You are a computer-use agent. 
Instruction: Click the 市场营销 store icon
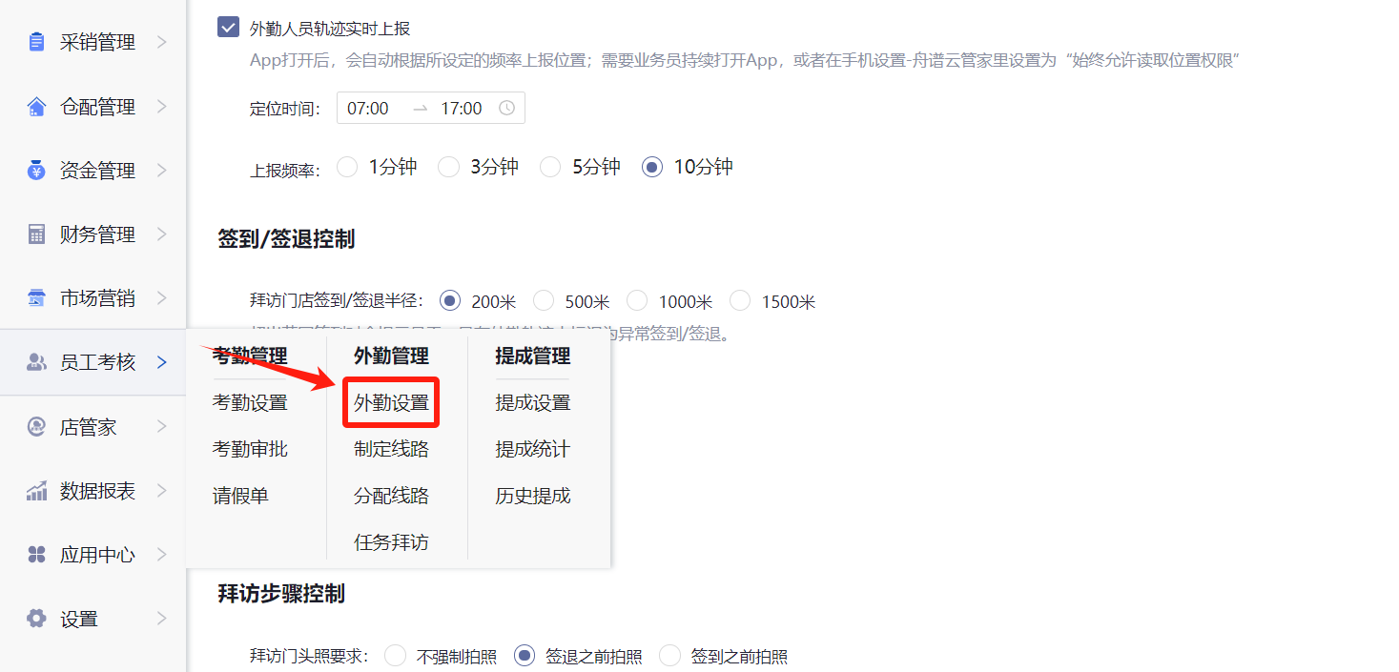click(36, 298)
